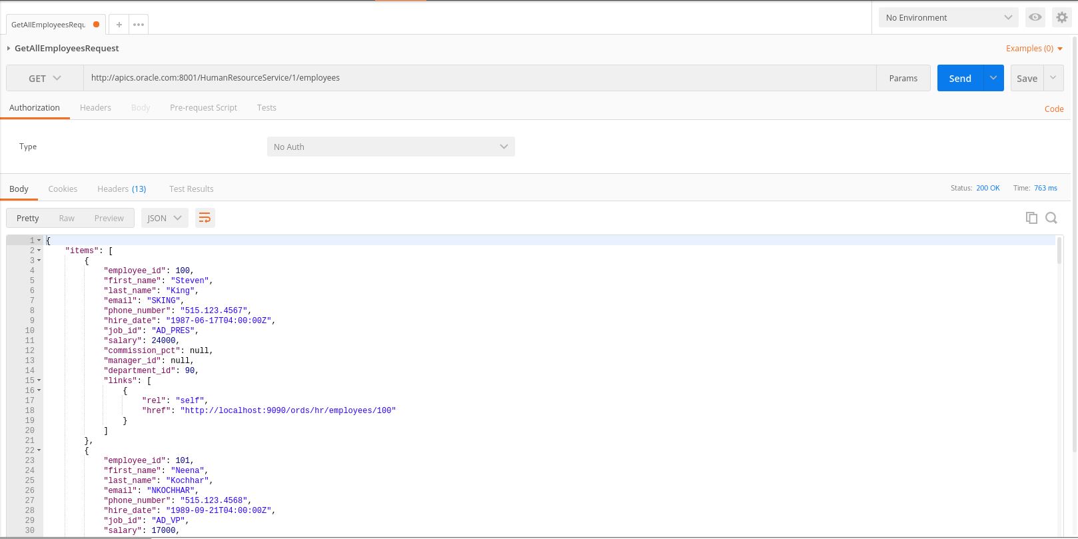This screenshot has width=1078, height=539.
Task: Expand the No Environment dropdown
Action: tap(948, 17)
